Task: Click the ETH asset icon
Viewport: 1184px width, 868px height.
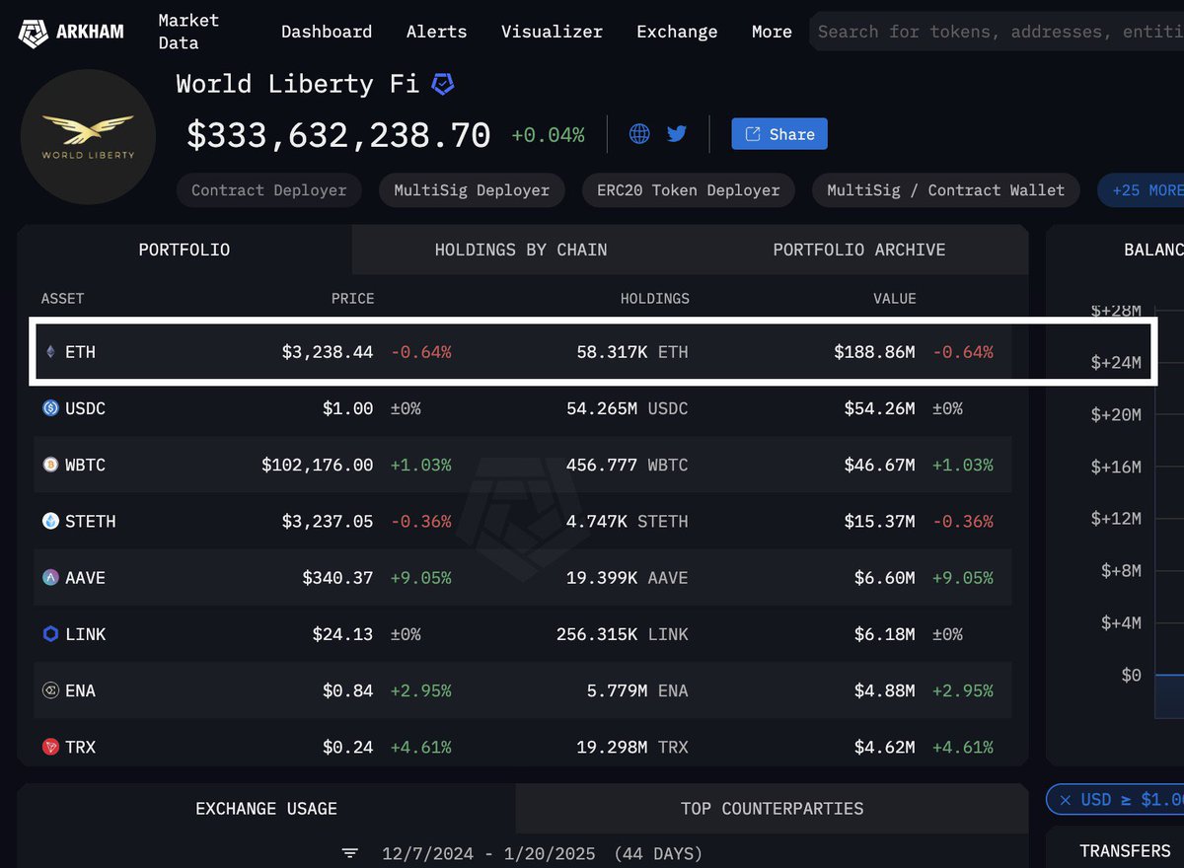Action: point(50,352)
